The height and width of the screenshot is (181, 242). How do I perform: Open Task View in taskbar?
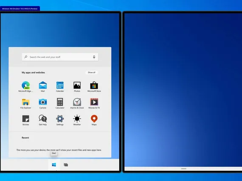click(66, 165)
